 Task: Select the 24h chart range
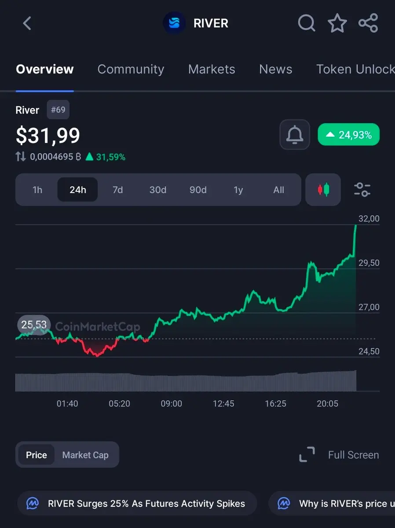(78, 190)
